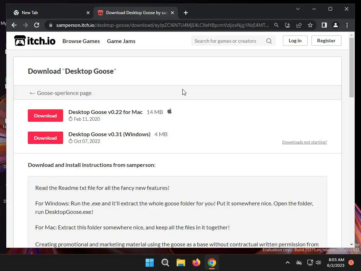Screen dimensions: 361x271
Task: Close the Download Desktop Goose tab
Action: click(x=172, y=13)
